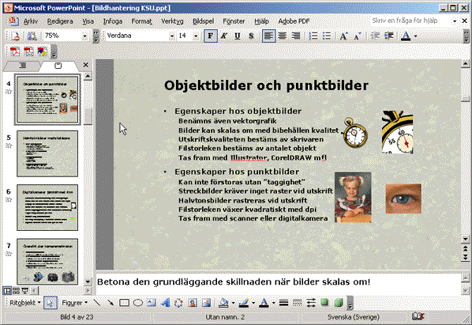Viewport: 472px width, 325px height.
Task: Activate the select objects arrow tool
Action: click(51, 303)
